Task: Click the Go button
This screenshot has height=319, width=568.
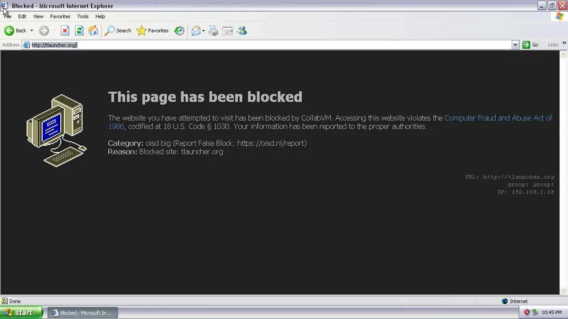Action: pos(531,45)
